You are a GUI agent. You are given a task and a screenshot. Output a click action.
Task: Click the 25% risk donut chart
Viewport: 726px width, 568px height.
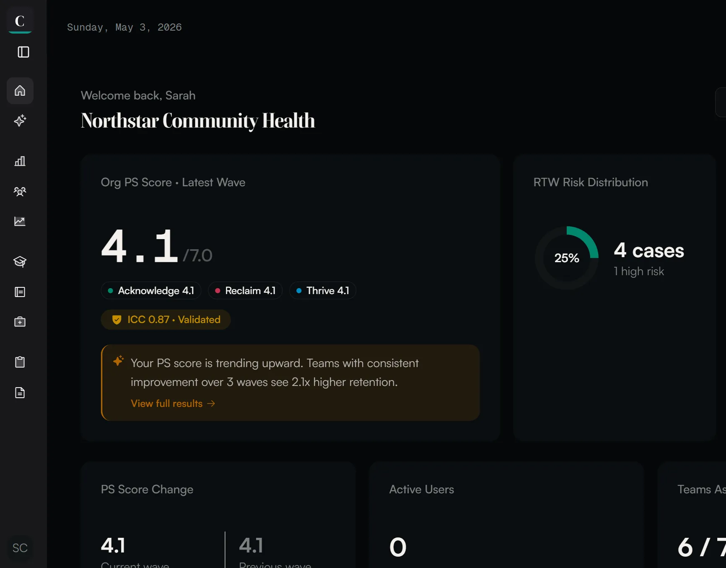567,258
